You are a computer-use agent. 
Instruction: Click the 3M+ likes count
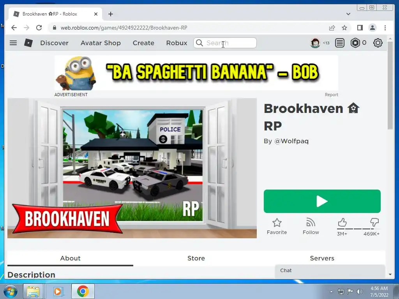tap(342, 234)
